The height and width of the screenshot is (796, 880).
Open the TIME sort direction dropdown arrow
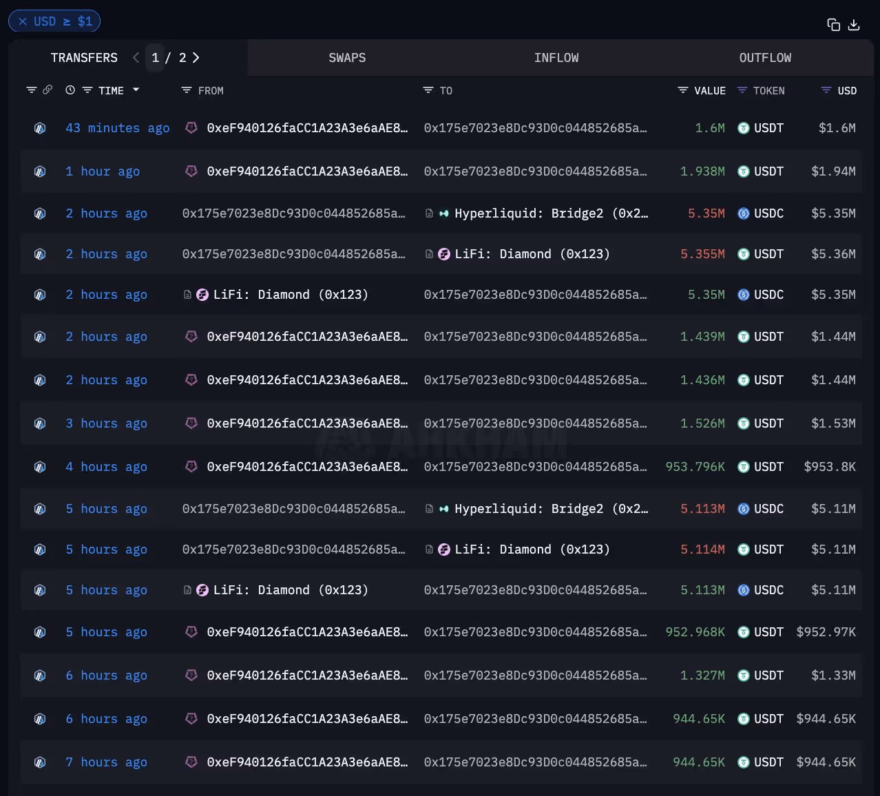(136, 90)
